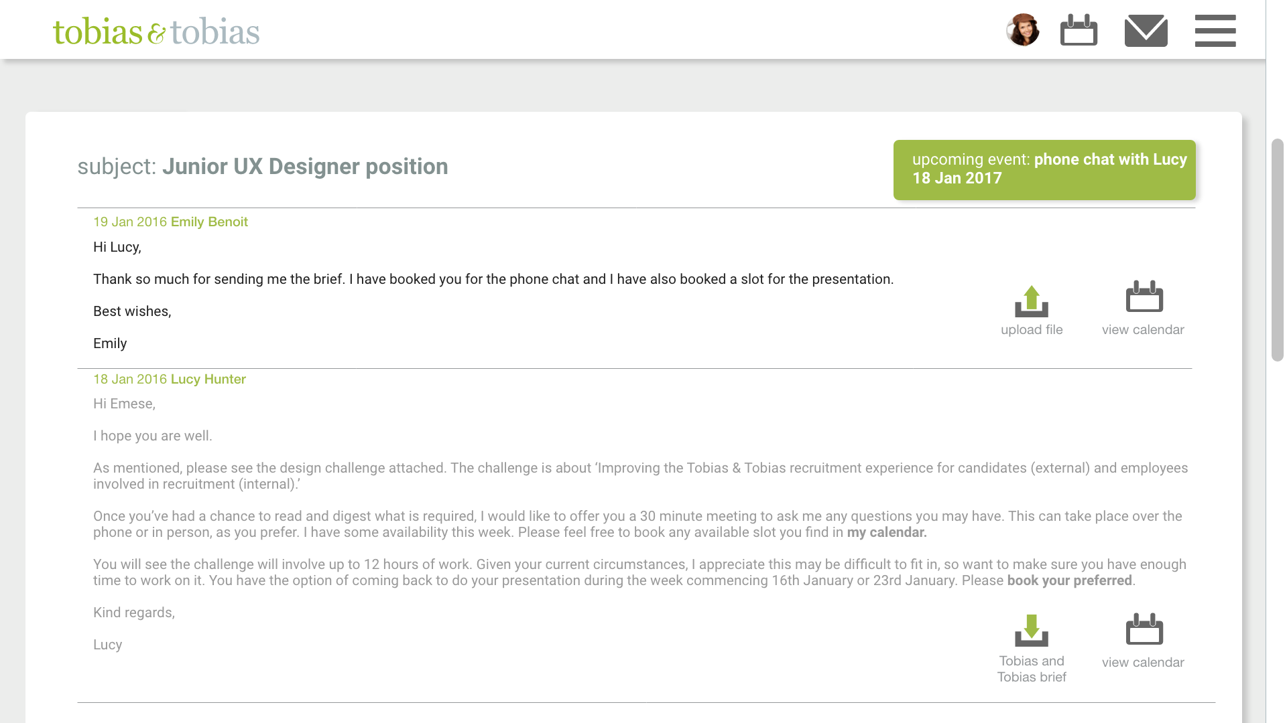Open the calendar icon in the header
Viewport: 1287px width, 723px height.
(1079, 30)
